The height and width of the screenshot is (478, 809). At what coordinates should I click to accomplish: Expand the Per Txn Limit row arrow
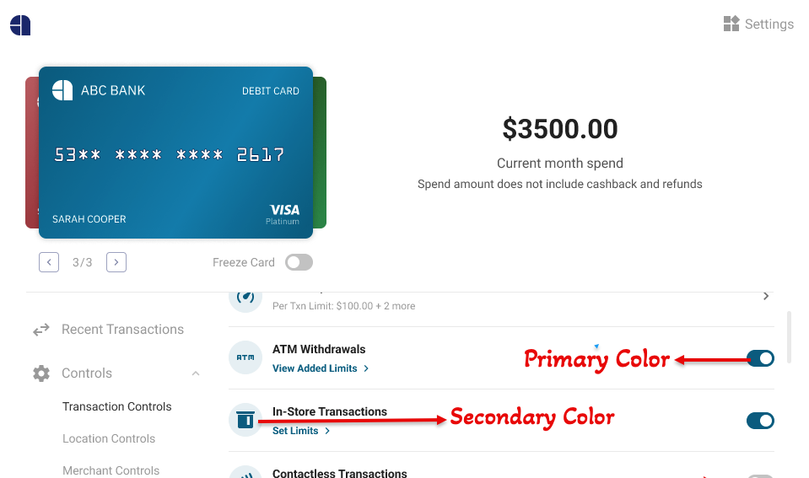pos(766,297)
